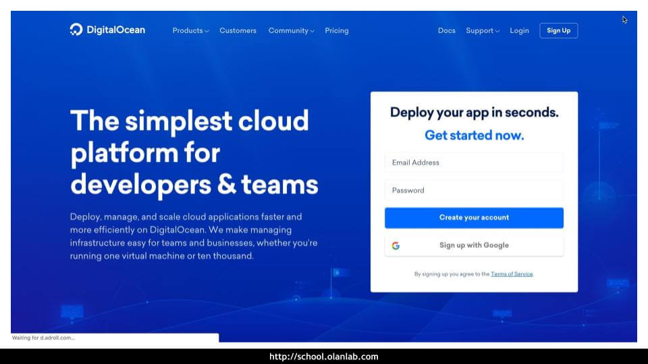648x364 pixels.
Task: Focus the Email Address field
Action: click(474, 162)
